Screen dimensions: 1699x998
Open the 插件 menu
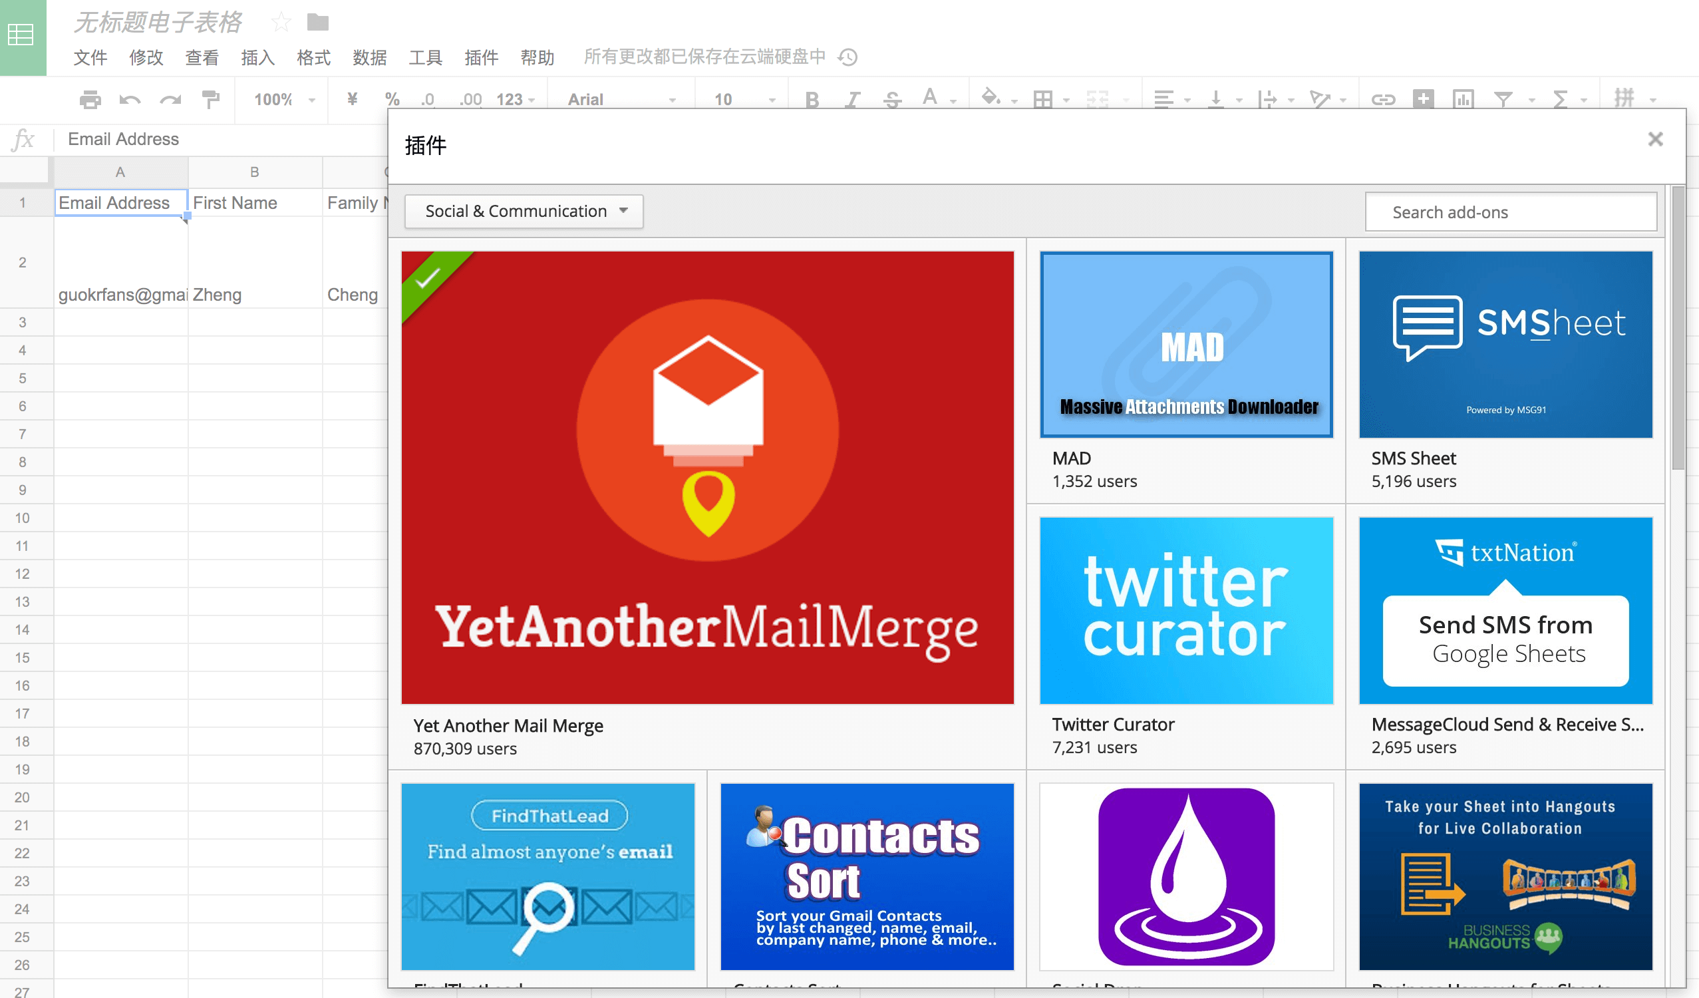[x=482, y=57]
